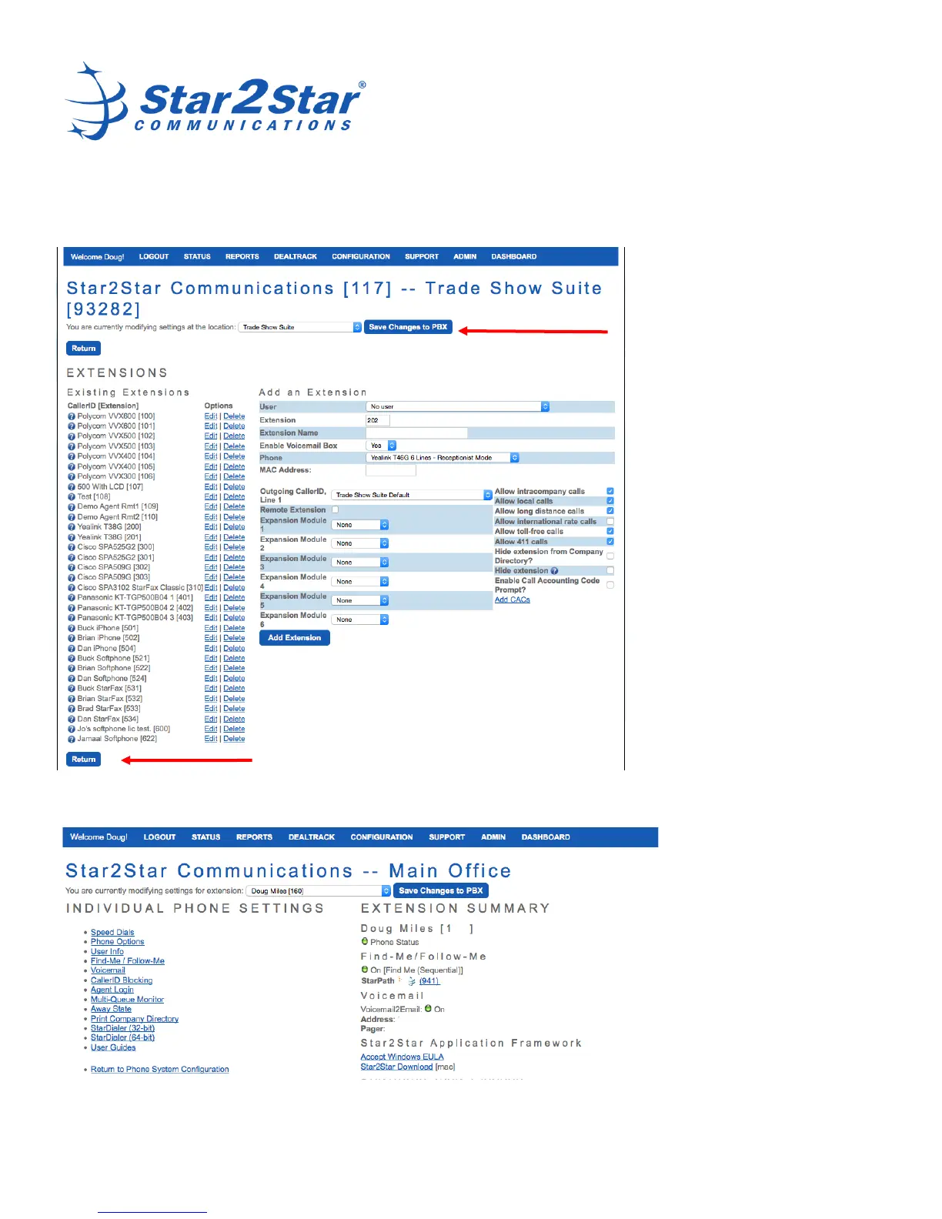Open Find-Me / Follow-Me settings link

coord(128,961)
